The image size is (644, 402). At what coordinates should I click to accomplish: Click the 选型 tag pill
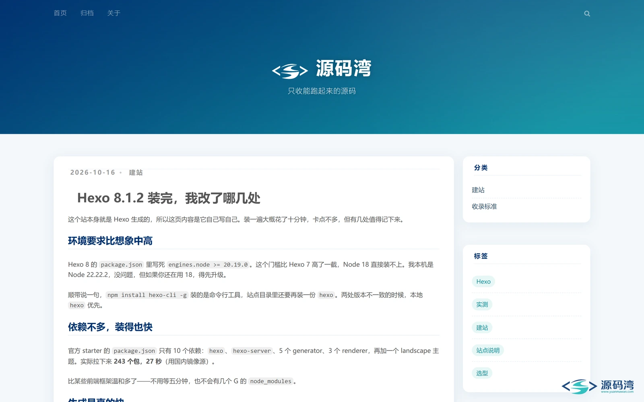coord(482,373)
